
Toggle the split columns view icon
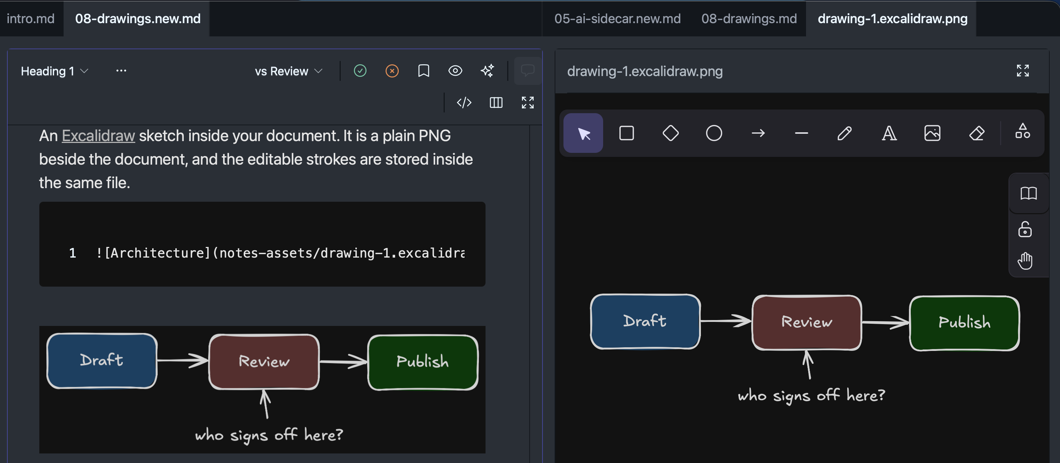click(496, 103)
